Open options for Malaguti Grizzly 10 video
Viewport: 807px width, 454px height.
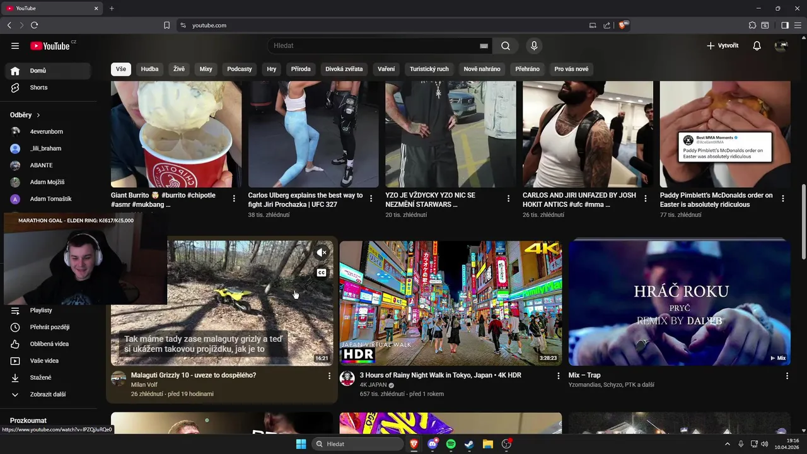[329, 376]
